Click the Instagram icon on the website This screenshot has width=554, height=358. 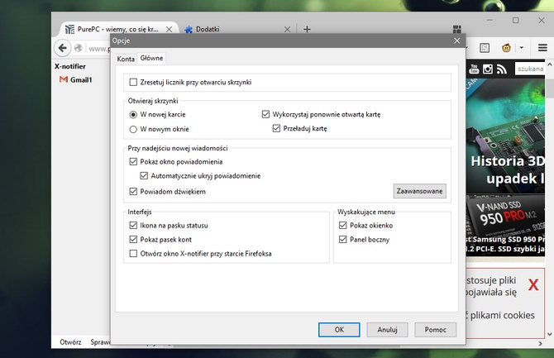(488, 69)
